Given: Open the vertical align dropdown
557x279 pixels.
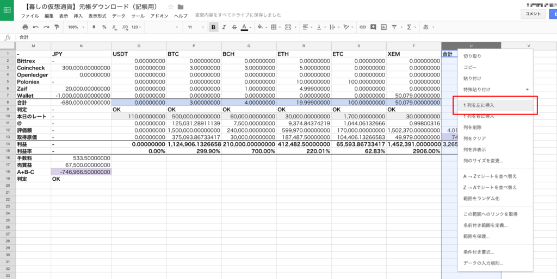Looking at the screenshot, I should [x=320, y=27].
